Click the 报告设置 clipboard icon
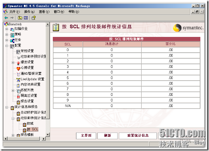The width and height of the screenshot is (209, 151). point(18,102)
